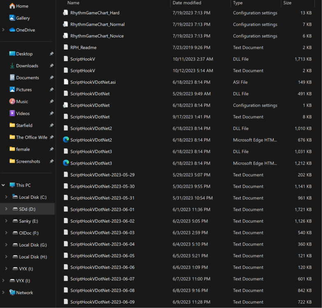Click the pin icon beside Music

[51, 101]
